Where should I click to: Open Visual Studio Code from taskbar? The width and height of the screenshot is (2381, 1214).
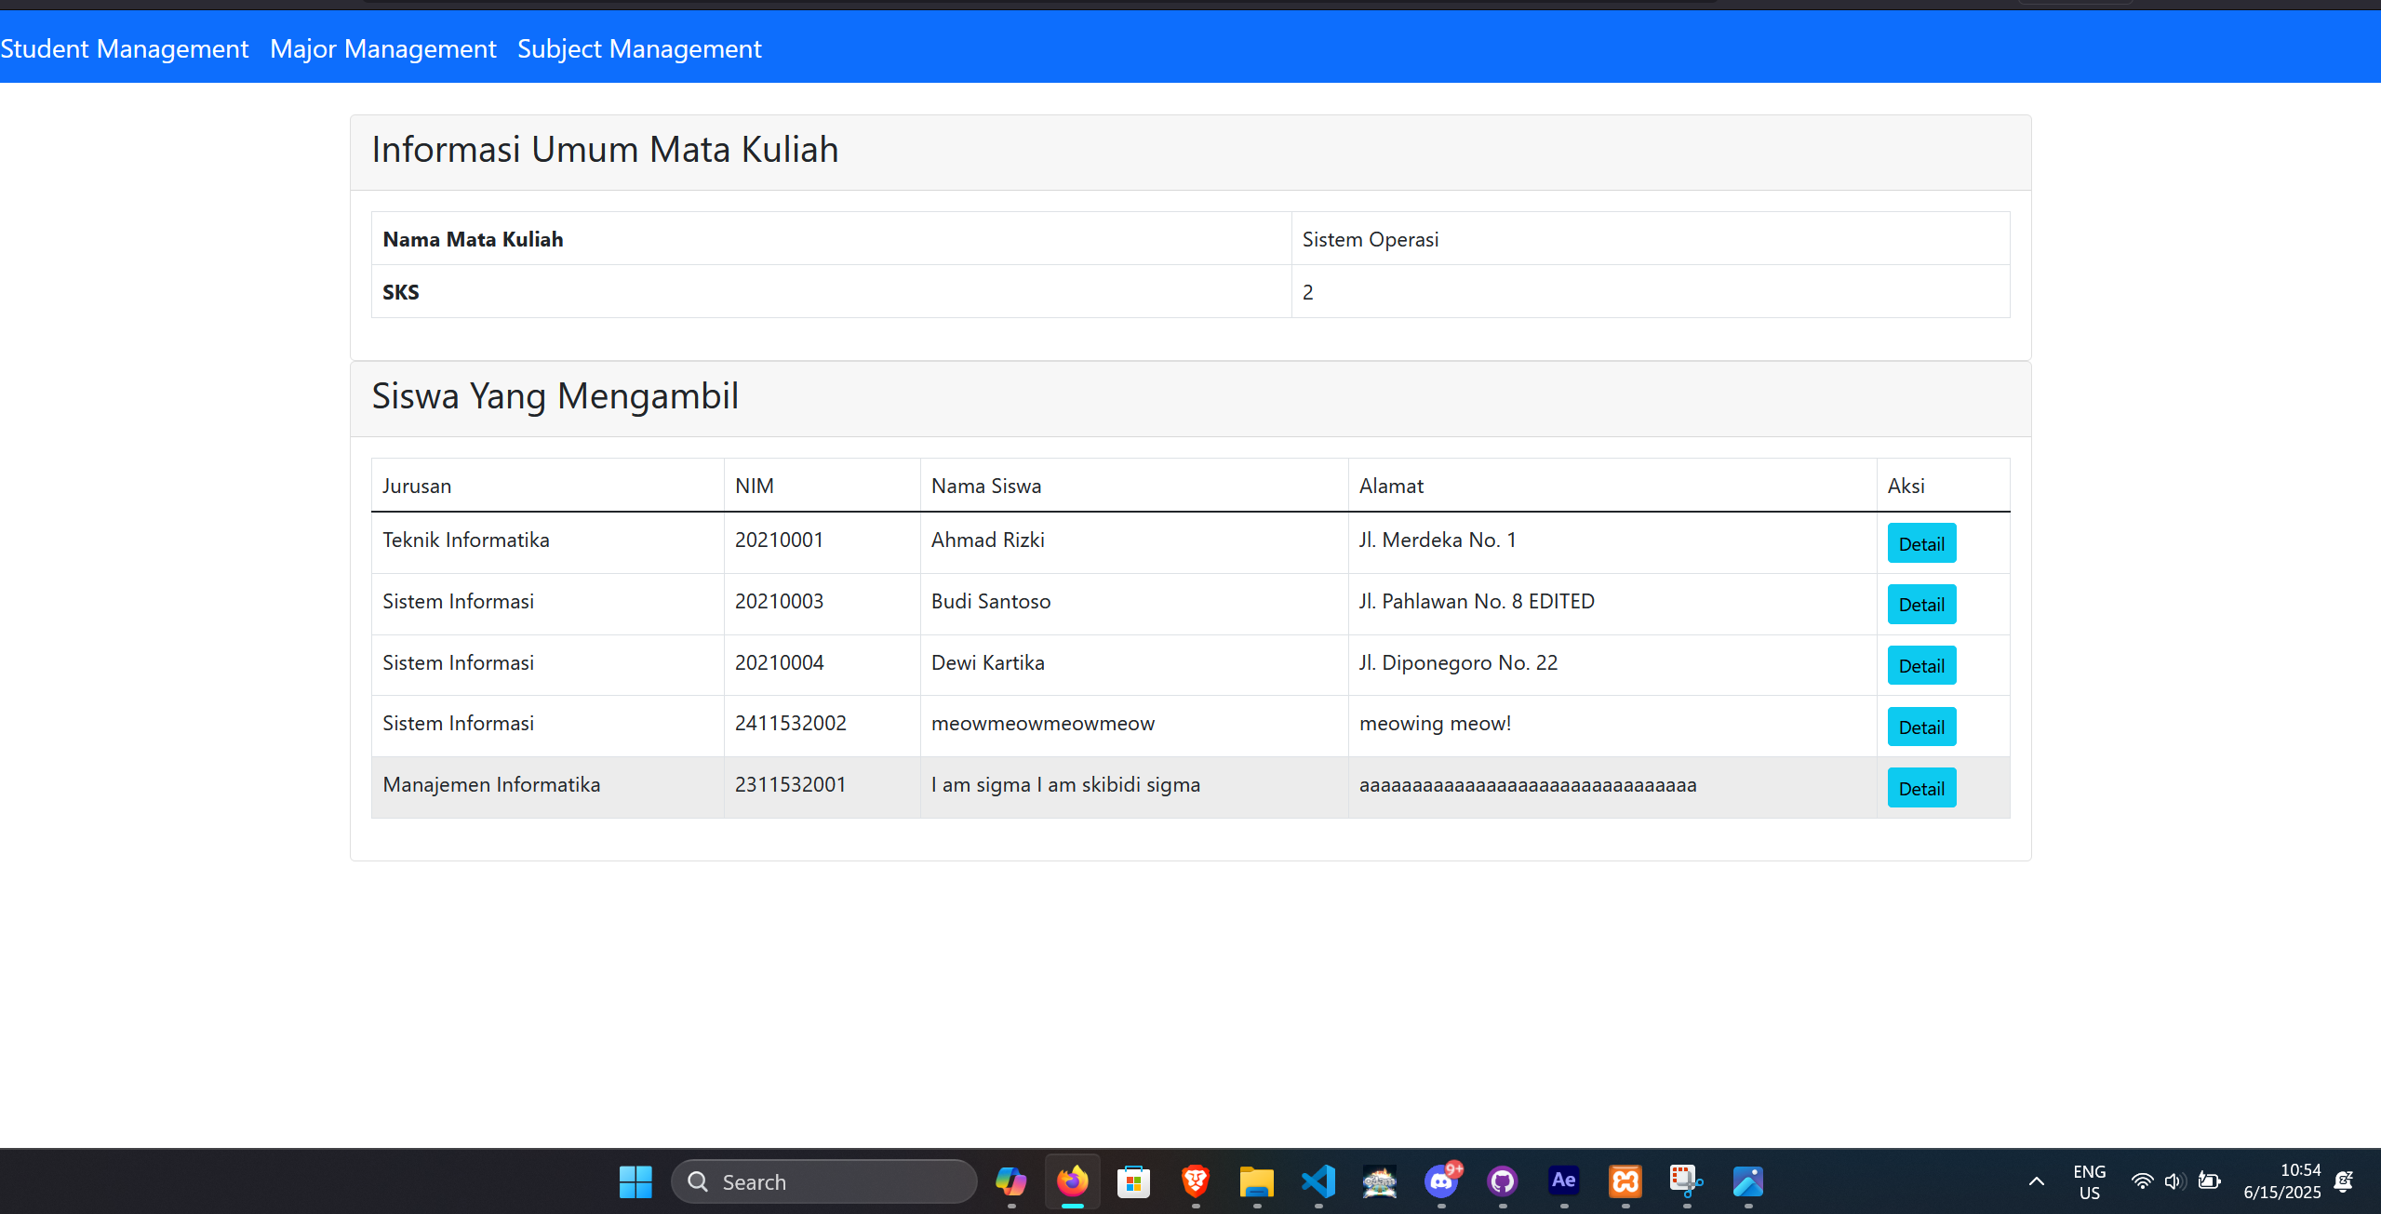pos(1318,1181)
